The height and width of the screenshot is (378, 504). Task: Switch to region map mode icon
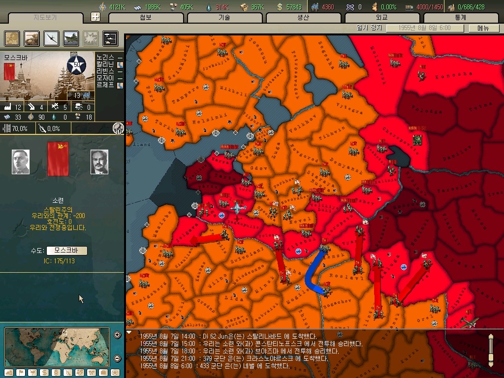click(80, 373)
